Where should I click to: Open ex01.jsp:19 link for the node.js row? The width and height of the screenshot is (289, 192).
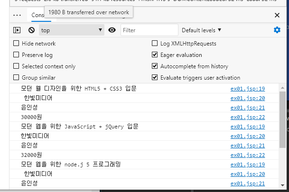click(x=248, y=165)
